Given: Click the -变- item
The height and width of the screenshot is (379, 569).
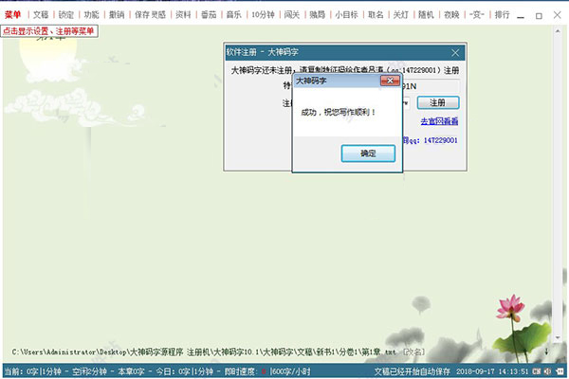Looking at the screenshot, I should tap(477, 15).
